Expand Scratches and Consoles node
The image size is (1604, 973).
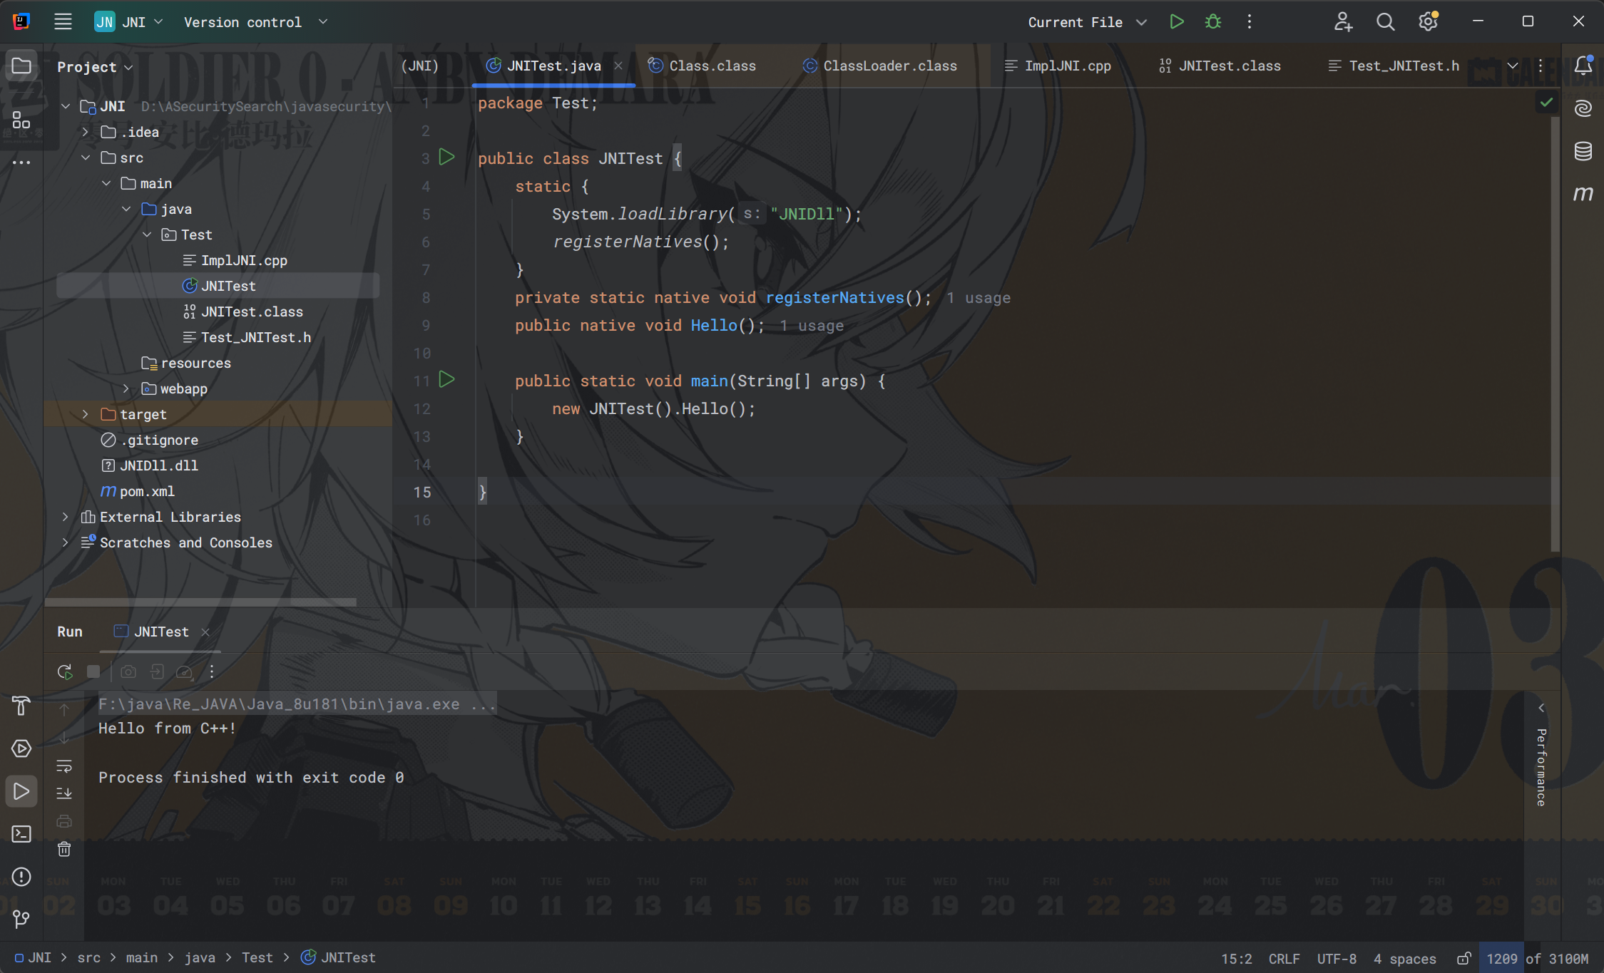point(66,542)
